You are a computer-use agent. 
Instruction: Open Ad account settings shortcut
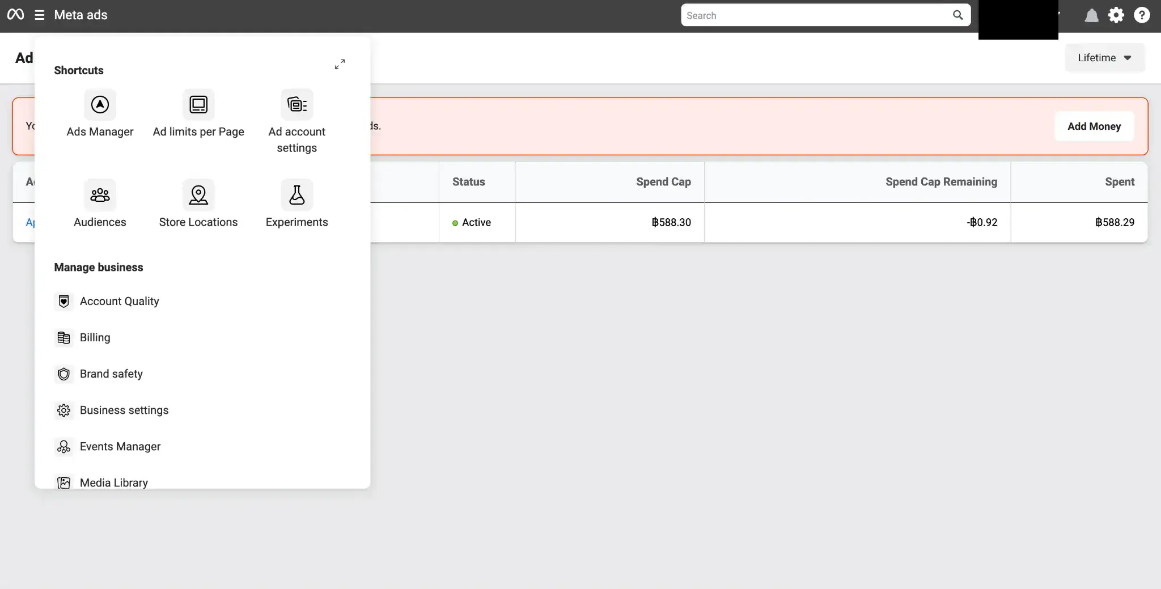pyautogui.click(x=296, y=105)
